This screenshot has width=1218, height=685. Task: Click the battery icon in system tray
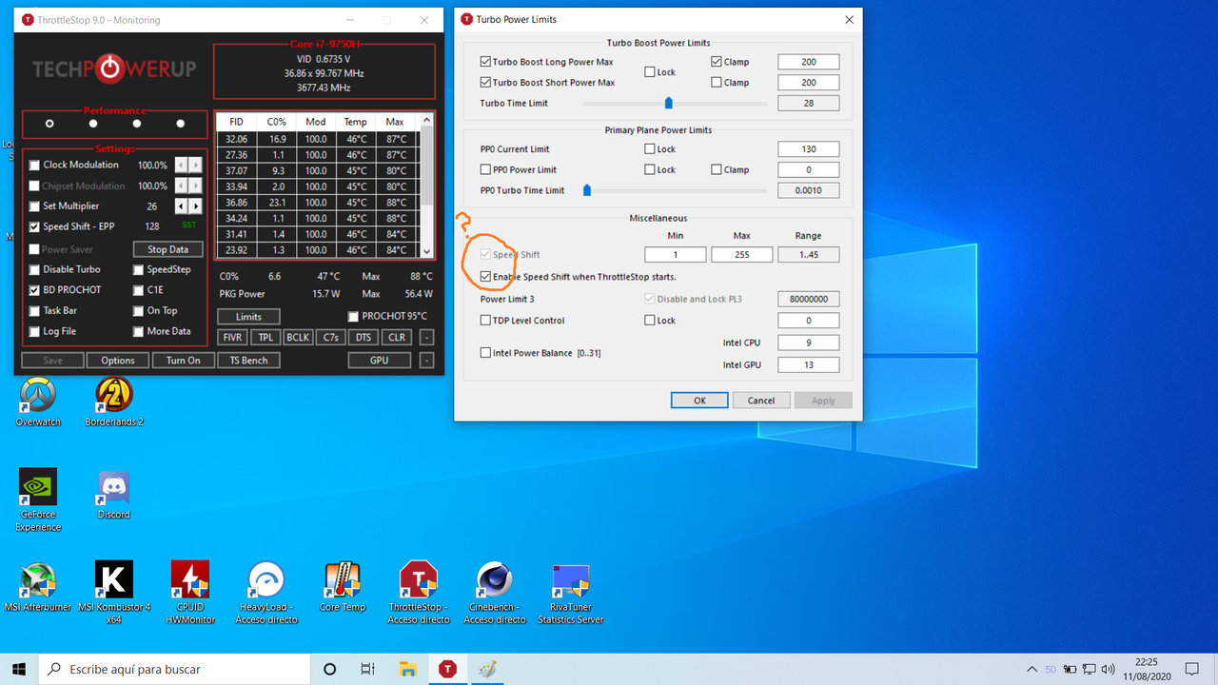(1071, 669)
